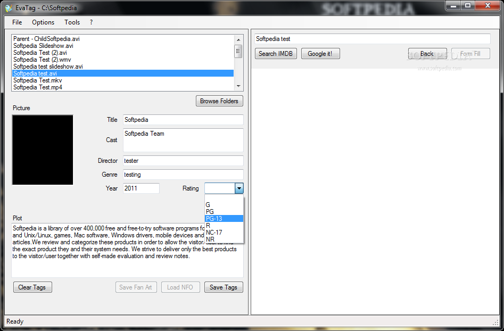Open the File menu

[x=17, y=22]
